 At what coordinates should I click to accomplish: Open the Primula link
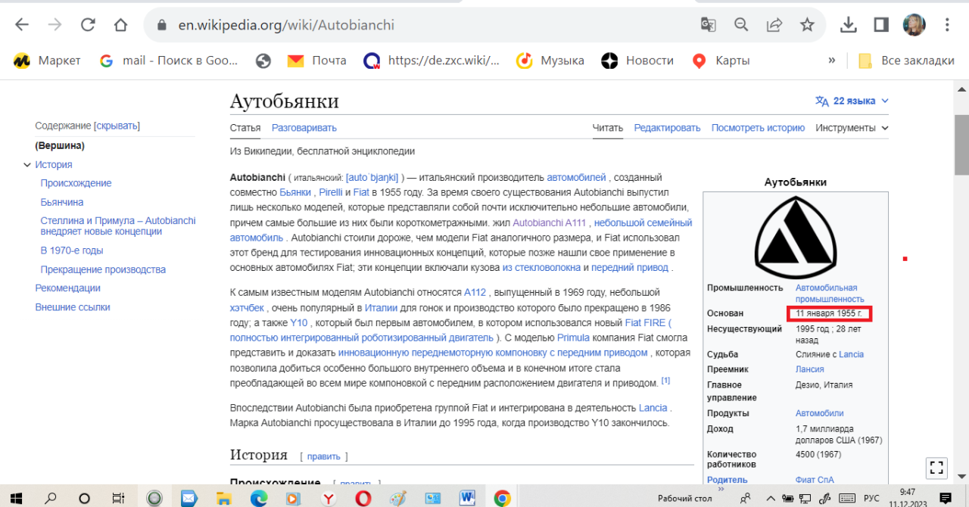(x=574, y=337)
